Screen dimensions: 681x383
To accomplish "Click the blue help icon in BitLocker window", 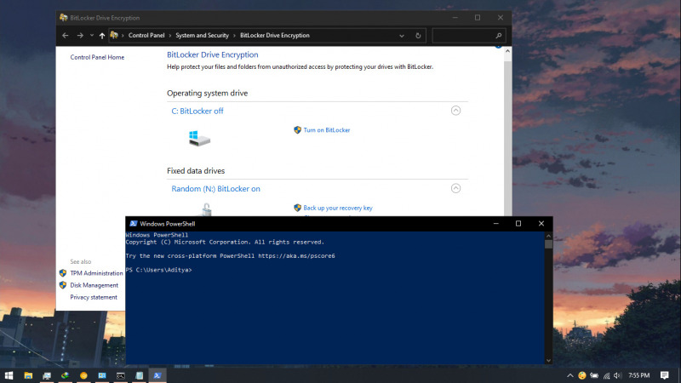I will pyautogui.click(x=499, y=45).
